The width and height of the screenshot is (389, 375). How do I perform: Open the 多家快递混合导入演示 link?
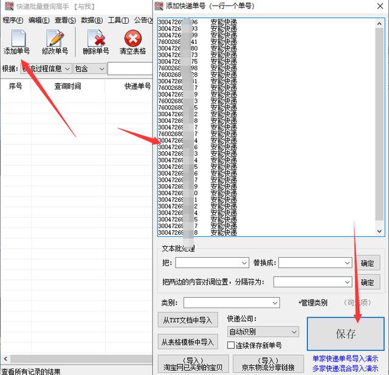[345, 368]
